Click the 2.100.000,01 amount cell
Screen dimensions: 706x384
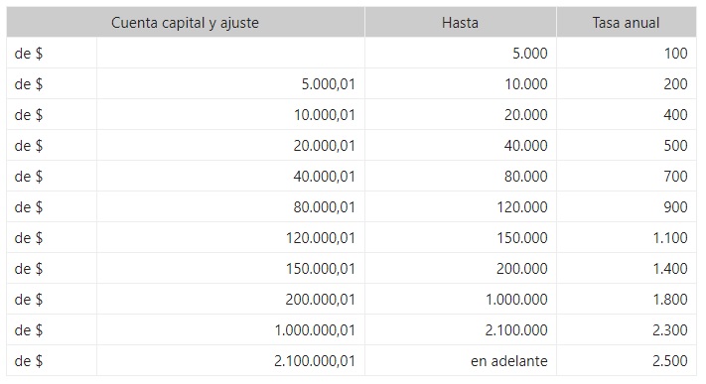(x=230, y=360)
